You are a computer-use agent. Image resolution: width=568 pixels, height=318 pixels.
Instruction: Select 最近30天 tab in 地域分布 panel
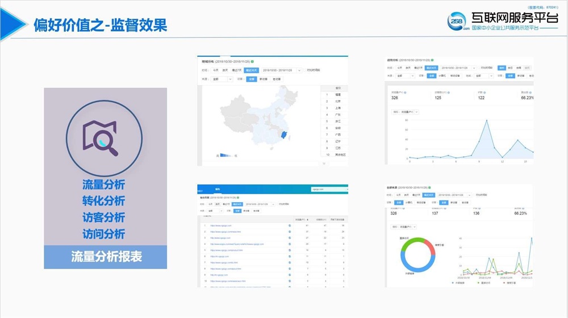[x=250, y=70]
